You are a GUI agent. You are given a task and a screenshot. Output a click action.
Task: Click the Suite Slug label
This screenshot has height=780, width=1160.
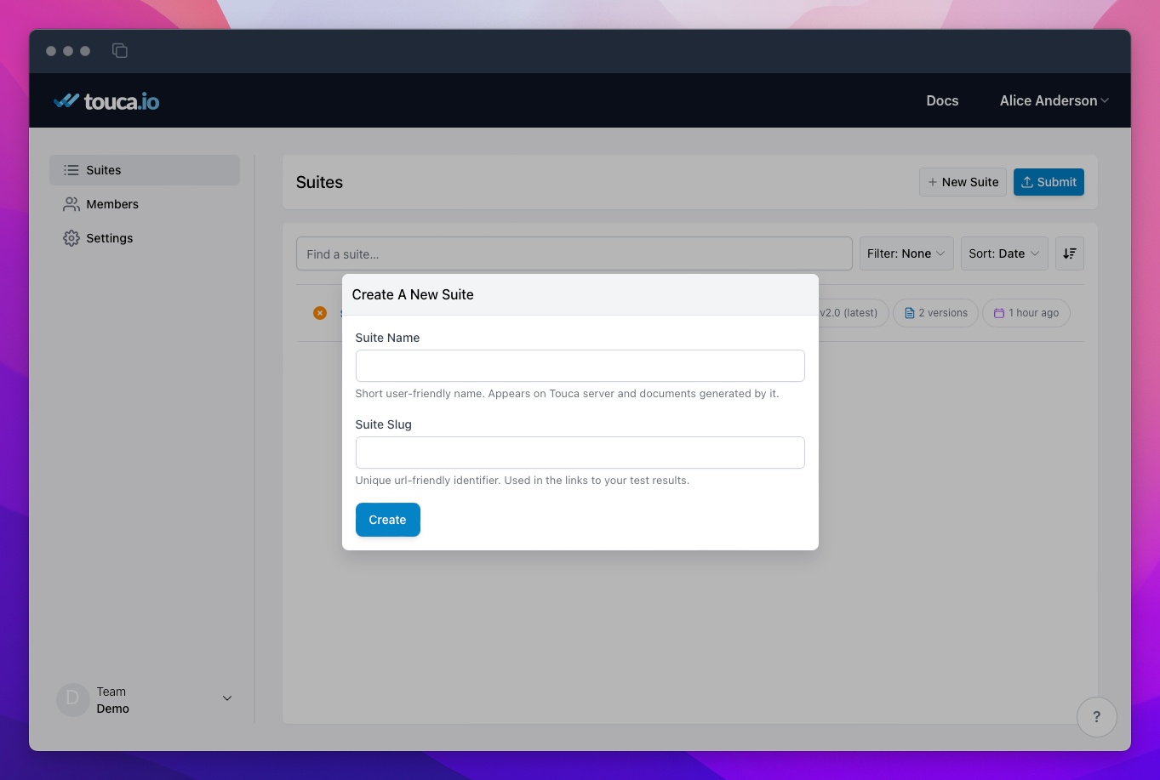(x=383, y=424)
